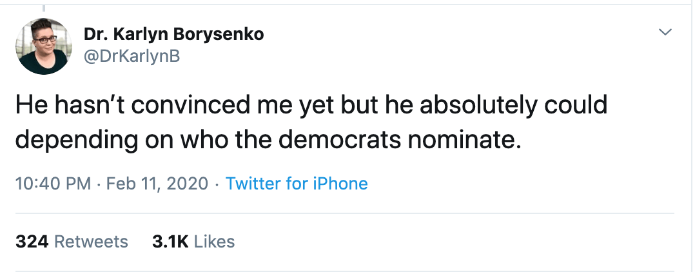This screenshot has width=695, height=272.
Task: Click the Twitter for iPhone source link
Action: 297,184
